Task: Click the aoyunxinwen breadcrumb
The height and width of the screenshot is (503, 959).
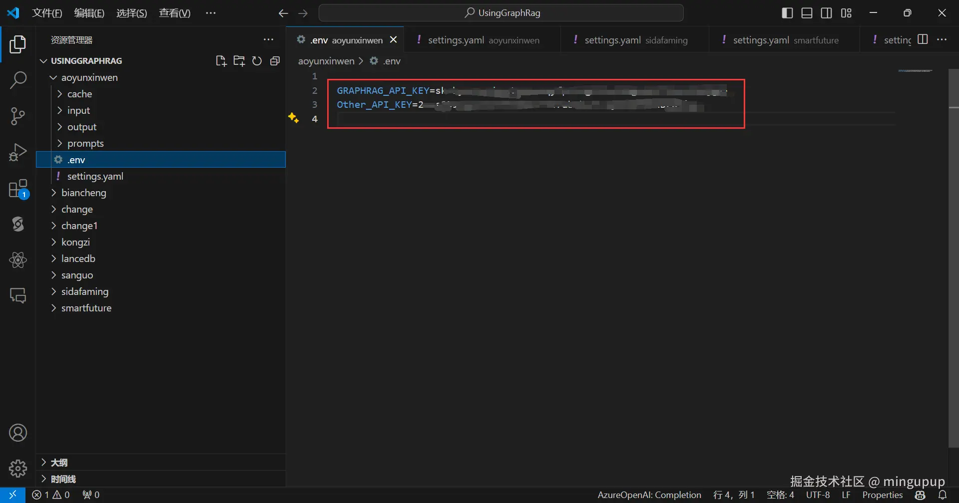Action: click(326, 61)
